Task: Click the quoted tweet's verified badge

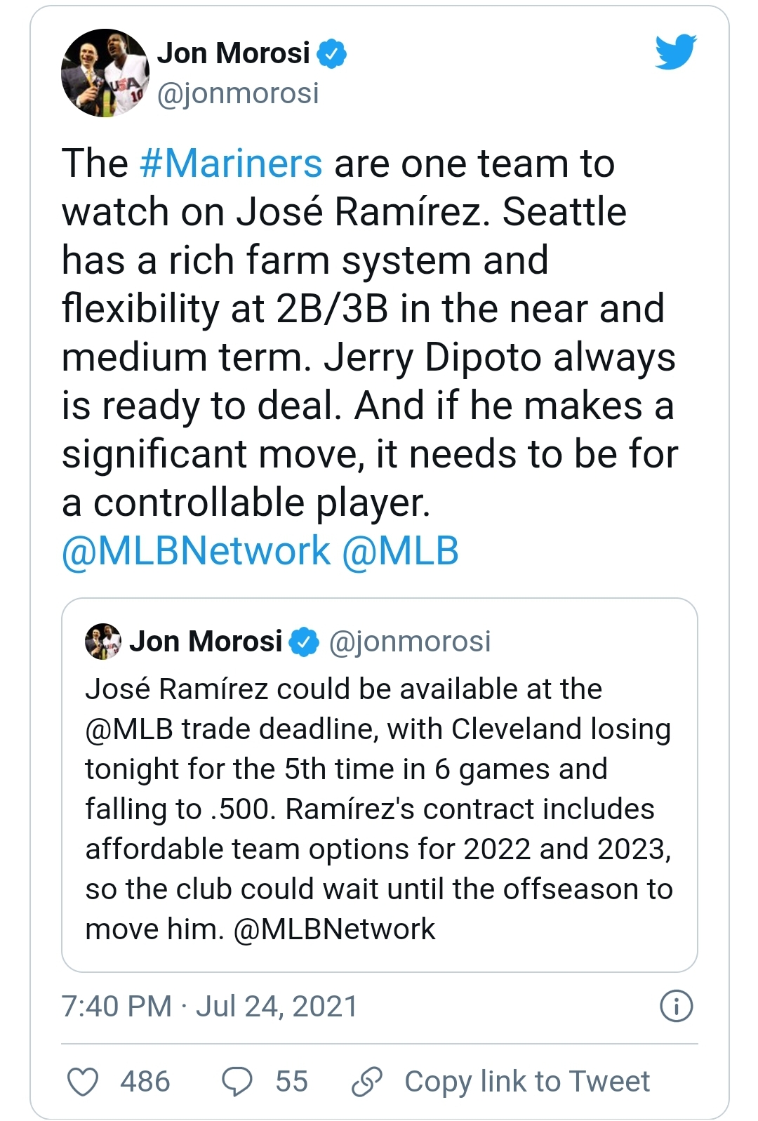Action: (304, 642)
